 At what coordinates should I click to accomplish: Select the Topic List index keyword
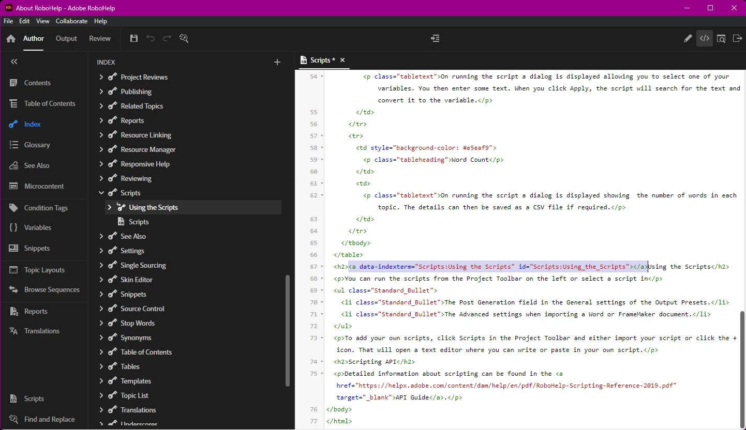[x=135, y=395]
